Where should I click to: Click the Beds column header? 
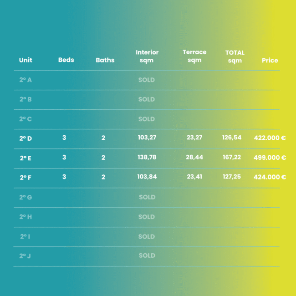[66, 60]
